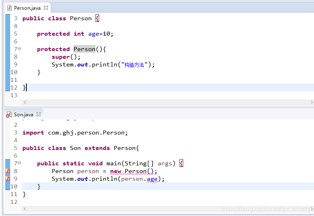Click the Son.java error file icon on tab
Viewport: 314px width, 216px height.
pyautogui.click(x=9, y=115)
